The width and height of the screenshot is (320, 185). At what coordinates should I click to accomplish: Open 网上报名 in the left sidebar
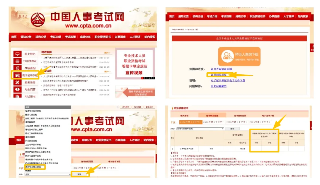30,54
